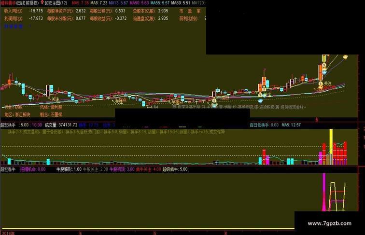Click the MA50: 5.63 value
Screen dimensions: 365x235
coord(139,3)
